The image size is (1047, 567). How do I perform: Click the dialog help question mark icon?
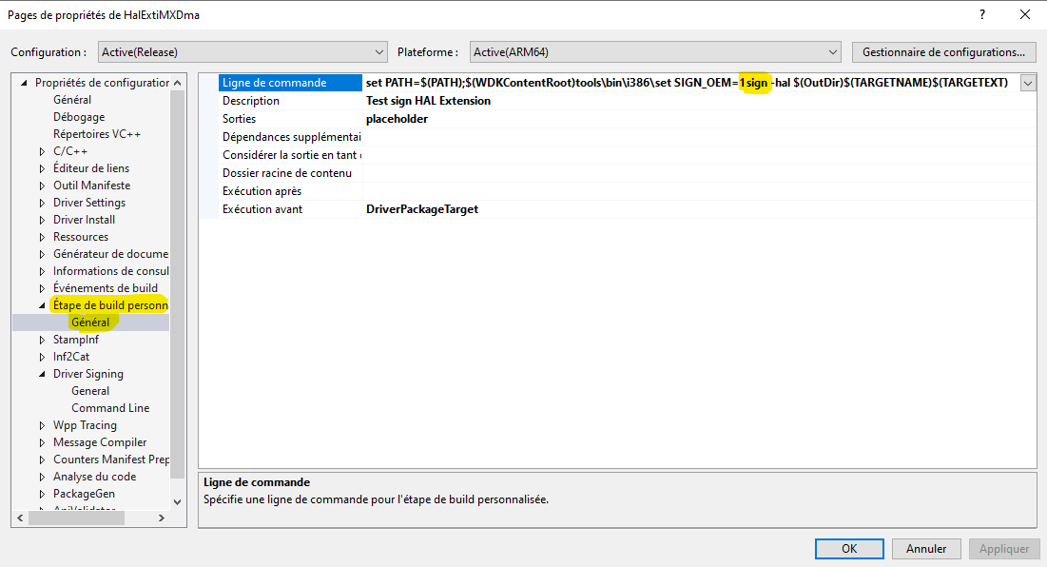[x=981, y=14]
